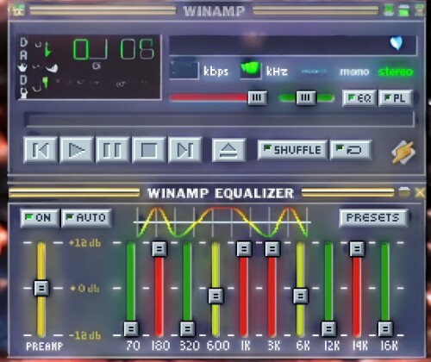Click the 16K band slider knob
Screen dimensions: 431x362
(x=385, y=328)
